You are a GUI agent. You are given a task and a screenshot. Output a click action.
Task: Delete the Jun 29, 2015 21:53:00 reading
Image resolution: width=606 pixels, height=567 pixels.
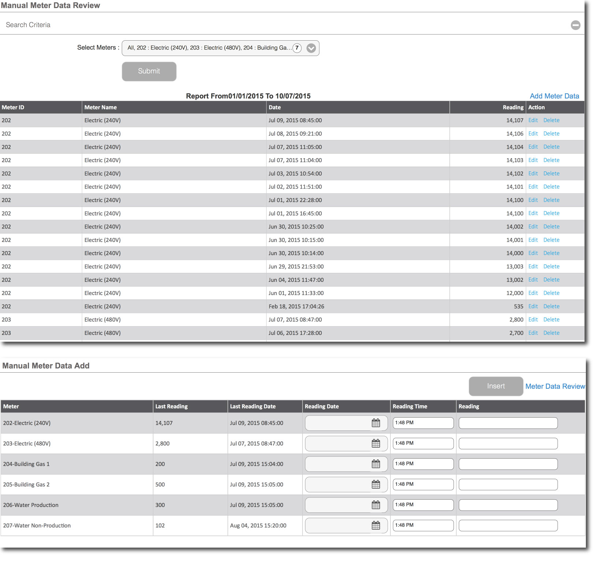551,266
